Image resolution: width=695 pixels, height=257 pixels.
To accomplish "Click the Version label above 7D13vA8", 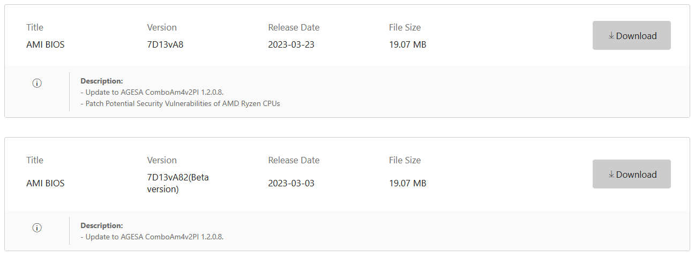I will (162, 27).
